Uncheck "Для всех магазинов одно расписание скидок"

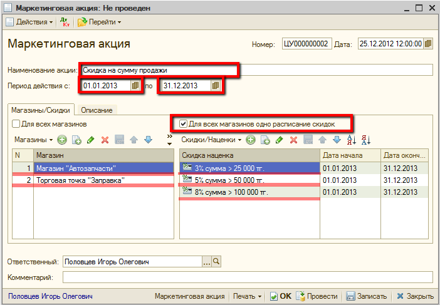tap(183, 124)
